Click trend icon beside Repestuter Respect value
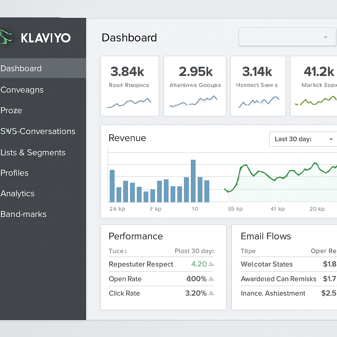337x337 pixels. 211,264
